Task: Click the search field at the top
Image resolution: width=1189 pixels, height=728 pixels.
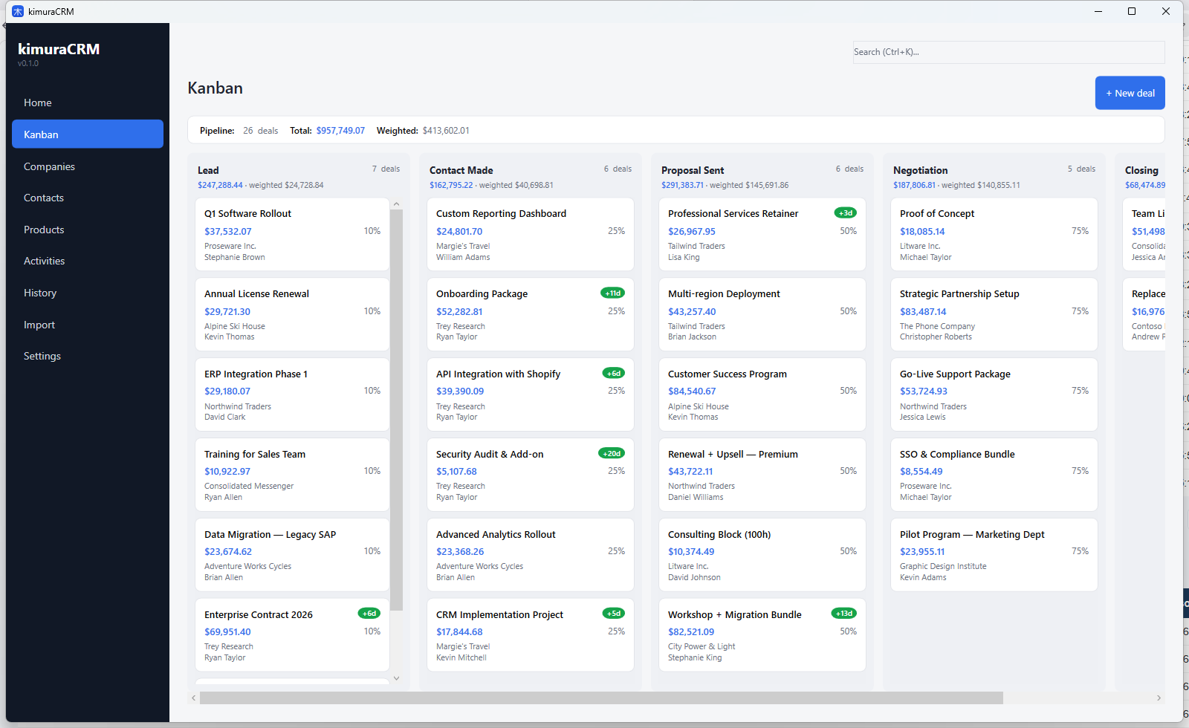Action: coord(1008,52)
